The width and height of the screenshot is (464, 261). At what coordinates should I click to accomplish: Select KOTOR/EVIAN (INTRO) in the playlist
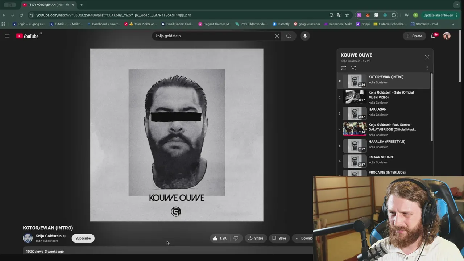click(x=384, y=81)
